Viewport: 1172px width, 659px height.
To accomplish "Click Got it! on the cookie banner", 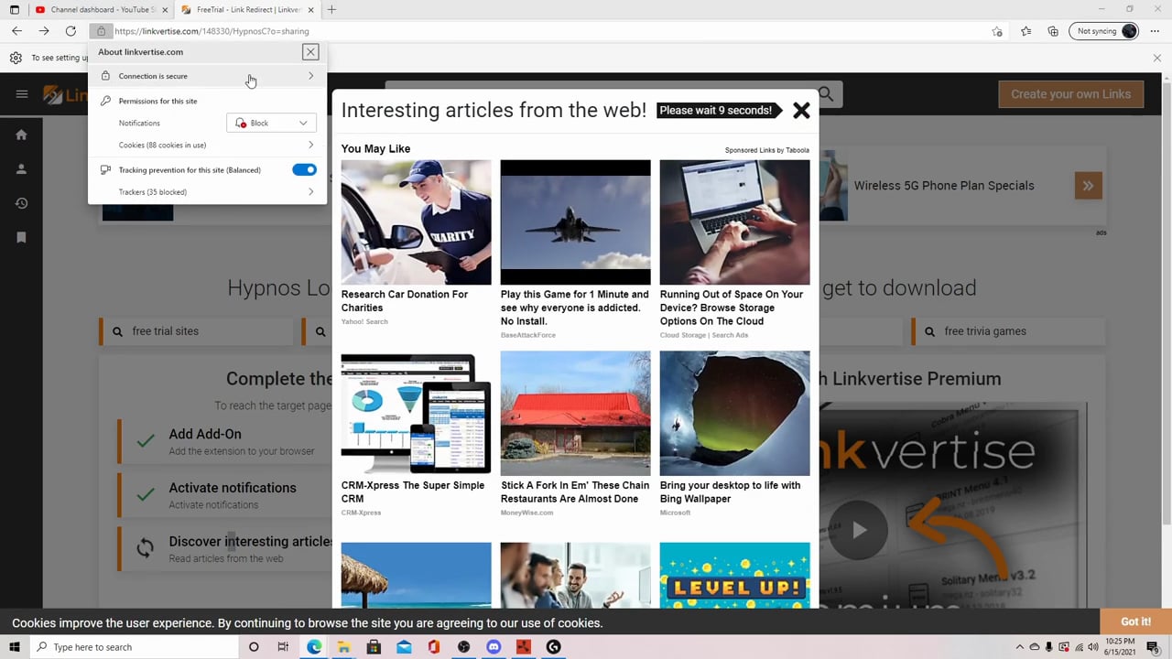I will pos(1136,621).
